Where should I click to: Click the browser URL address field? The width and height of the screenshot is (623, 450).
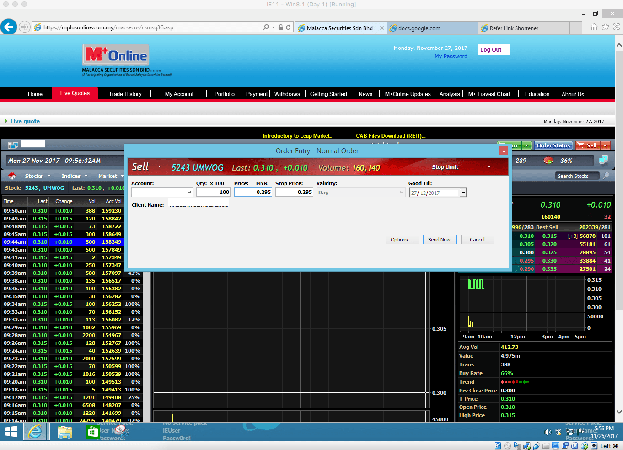point(151,27)
